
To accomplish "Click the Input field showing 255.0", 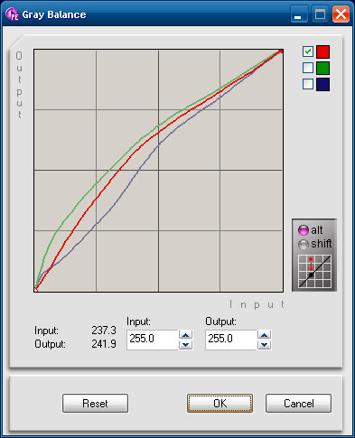I will 153,340.
